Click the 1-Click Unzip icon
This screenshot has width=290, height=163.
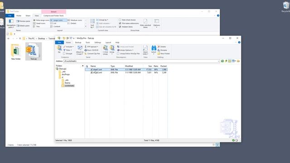(x=105, y=50)
